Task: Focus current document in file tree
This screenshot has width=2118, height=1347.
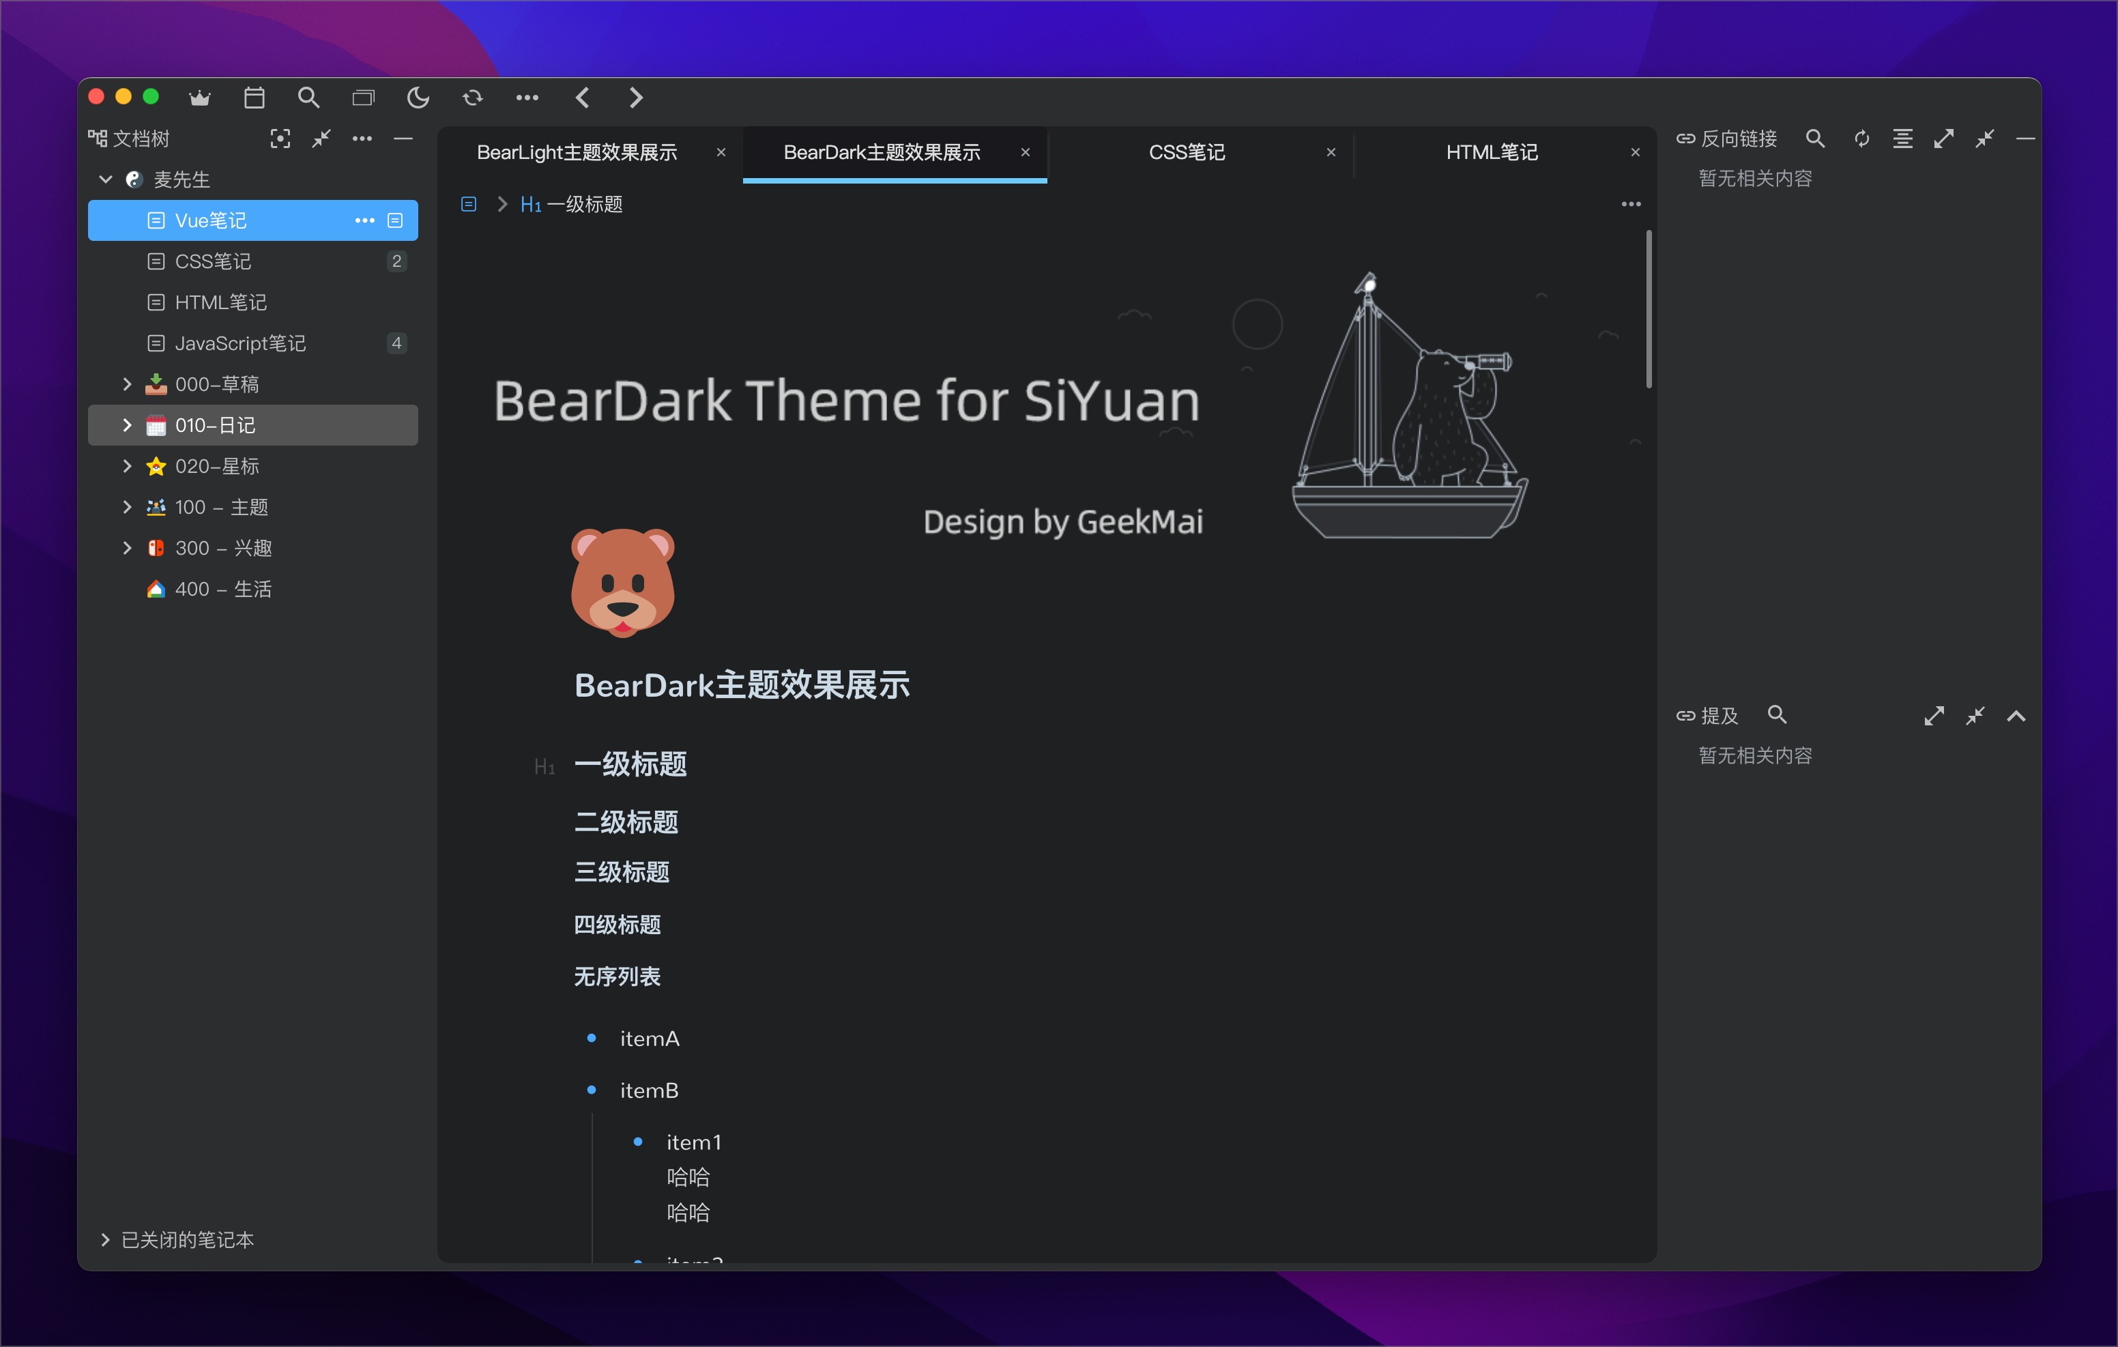Action: (x=280, y=138)
